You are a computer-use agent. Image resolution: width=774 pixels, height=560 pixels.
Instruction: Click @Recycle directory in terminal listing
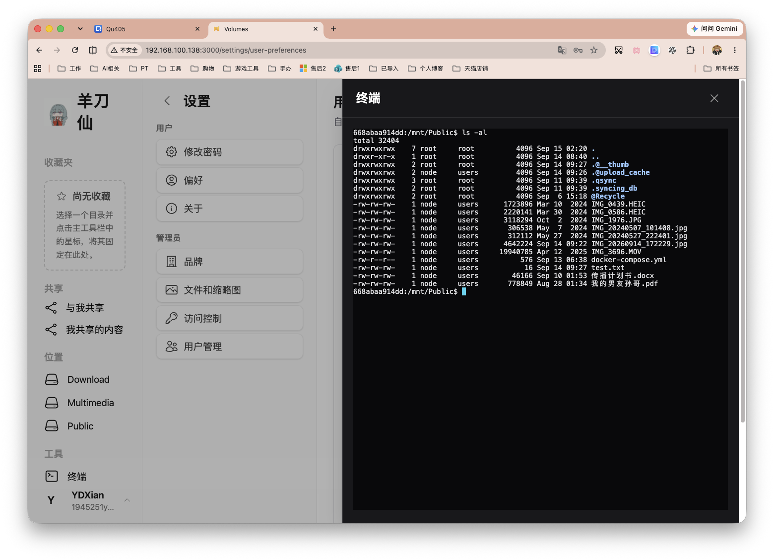(x=608, y=196)
